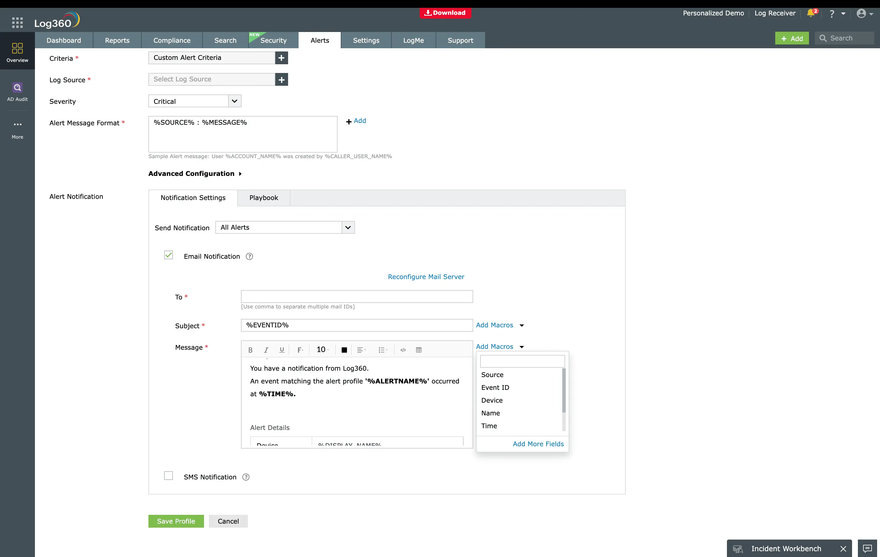Click Email Notification help icon

(249, 256)
